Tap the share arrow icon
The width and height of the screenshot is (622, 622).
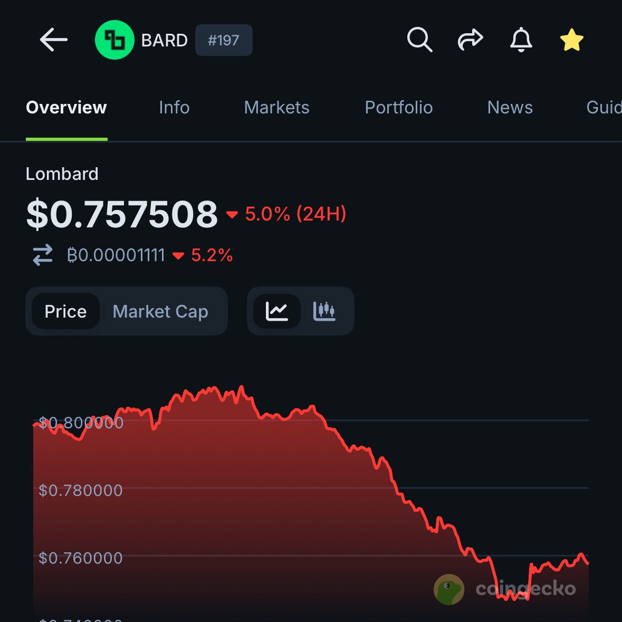[x=470, y=40]
